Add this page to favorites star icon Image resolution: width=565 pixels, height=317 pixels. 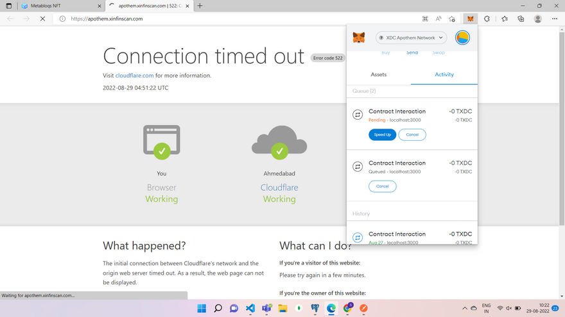(x=453, y=19)
